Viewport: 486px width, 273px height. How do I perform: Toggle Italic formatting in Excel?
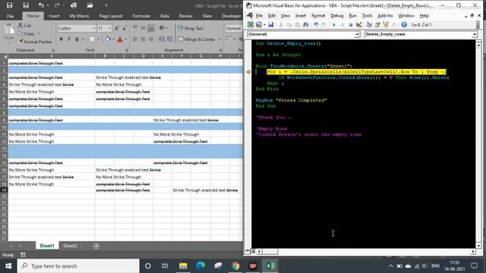69,39
